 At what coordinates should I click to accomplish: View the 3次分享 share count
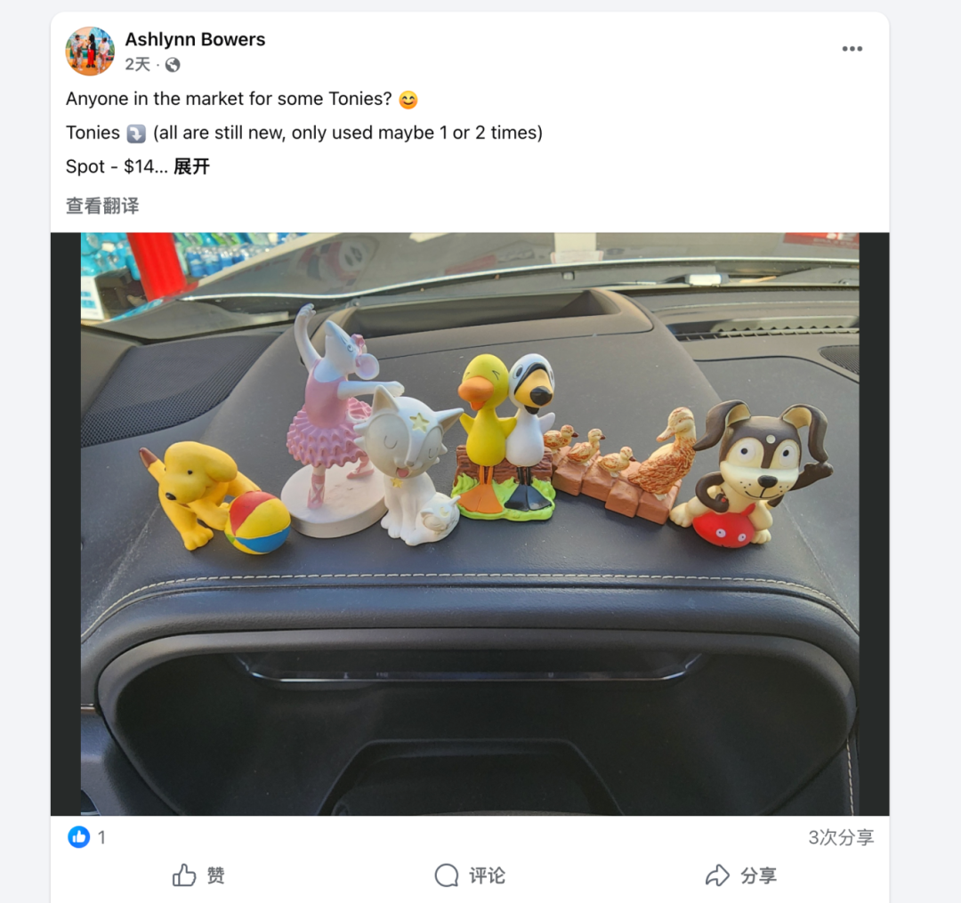[x=841, y=837]
